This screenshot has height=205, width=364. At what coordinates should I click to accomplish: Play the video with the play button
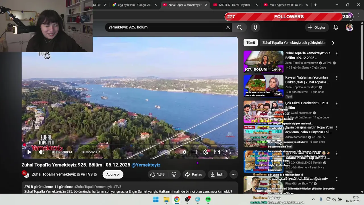29,152
